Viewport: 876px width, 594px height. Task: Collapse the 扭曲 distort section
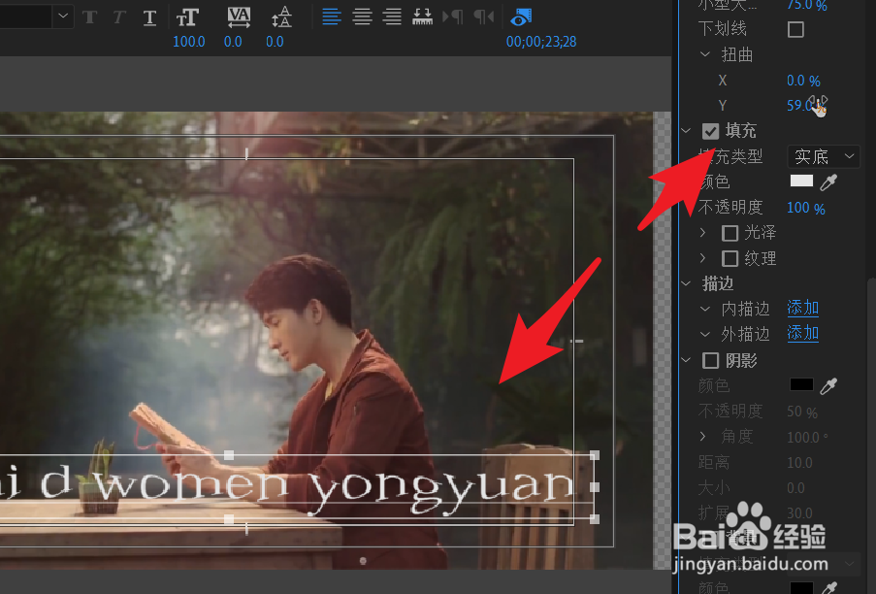point(705,54)
